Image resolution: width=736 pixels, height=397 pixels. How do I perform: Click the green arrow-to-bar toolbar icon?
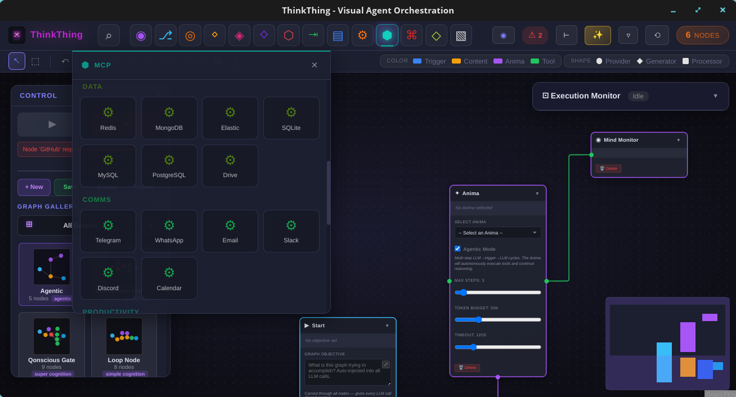[x=313, y=35]
